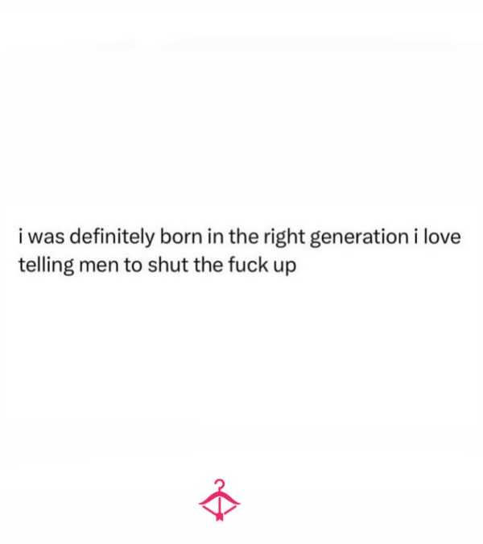Click the pink hanger bow-and-arrow logo
Image resolution: width=483 pixels, height=544 pixels.
coord(219,500)
